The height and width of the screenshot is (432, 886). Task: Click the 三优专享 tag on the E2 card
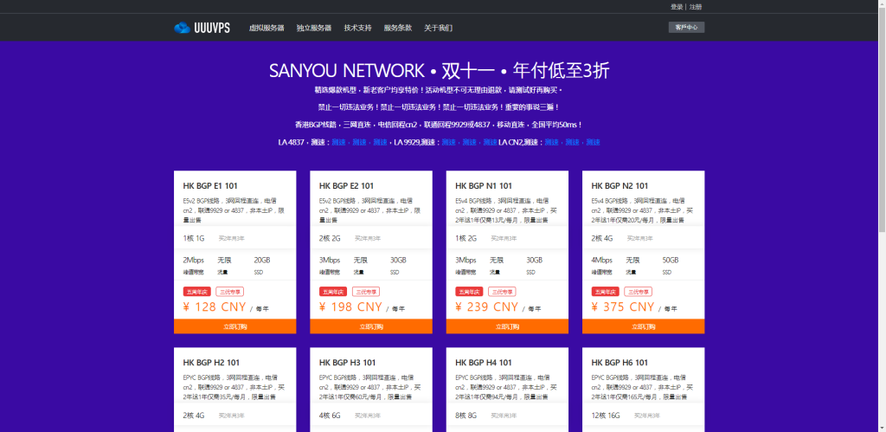[366, 292]
